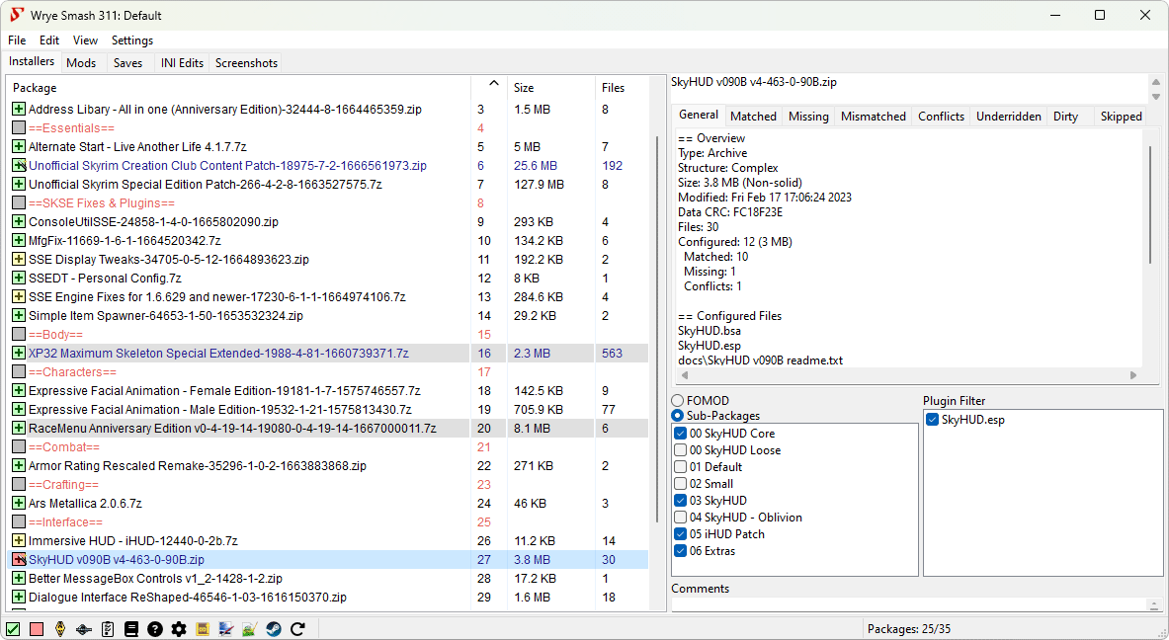1169x640 pixels.
Task: Click the question mark help icon
Action: click(155, 629)
